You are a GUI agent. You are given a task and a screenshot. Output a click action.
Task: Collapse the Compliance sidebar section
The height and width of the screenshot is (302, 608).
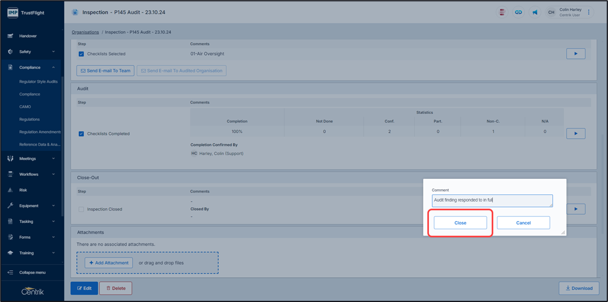coord(53,67)
